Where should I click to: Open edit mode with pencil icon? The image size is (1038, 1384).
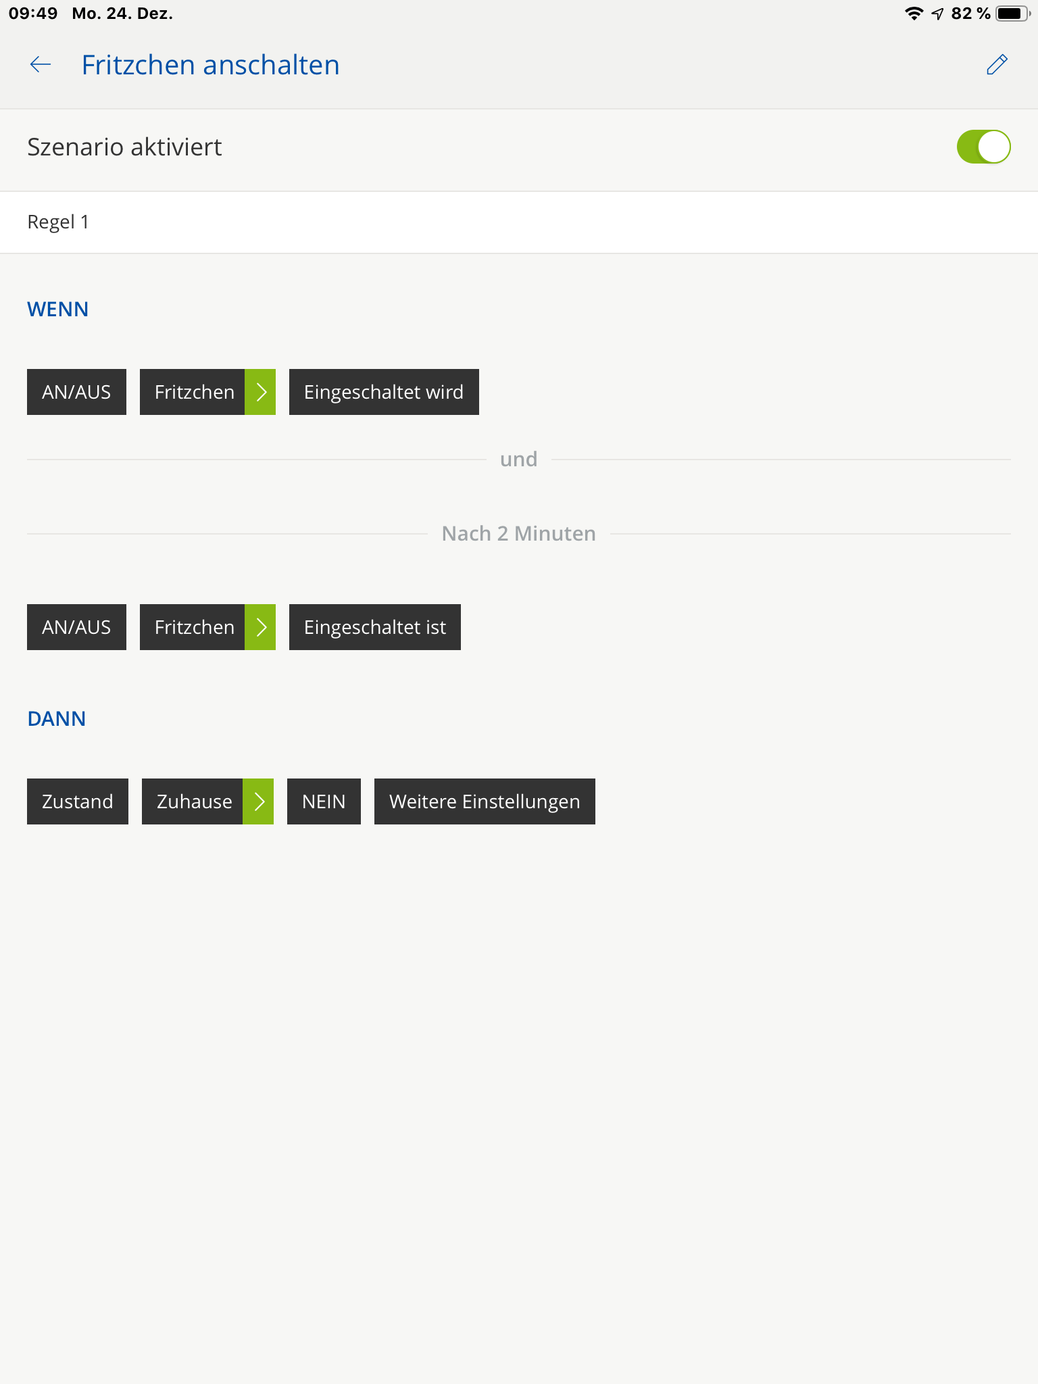click(997, 65)
